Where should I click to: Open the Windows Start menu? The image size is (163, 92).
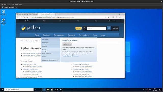(2, 90)
